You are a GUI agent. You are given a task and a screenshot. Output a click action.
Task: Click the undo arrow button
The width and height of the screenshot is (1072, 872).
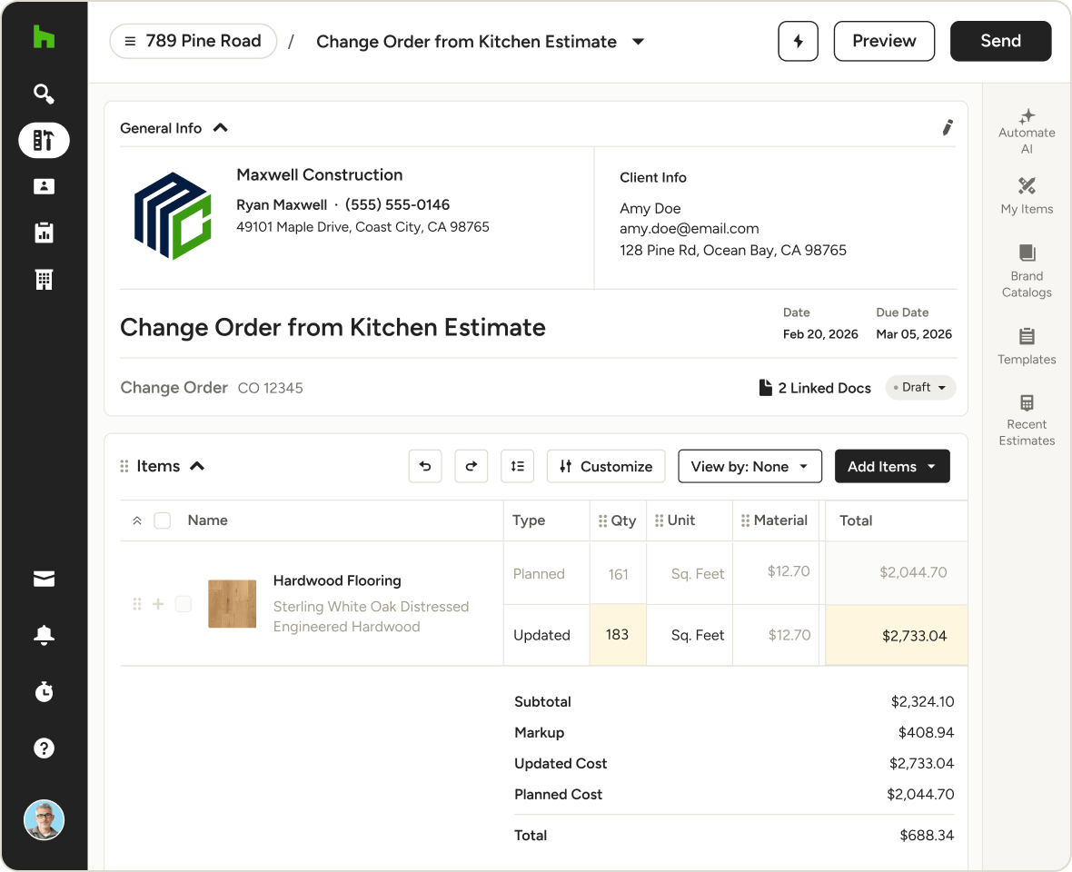click(425, 466)
